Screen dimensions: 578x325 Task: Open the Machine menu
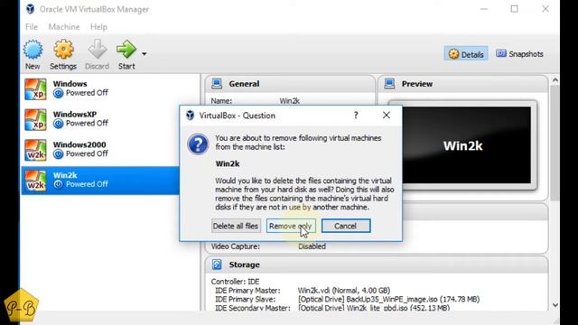(64, 27)
